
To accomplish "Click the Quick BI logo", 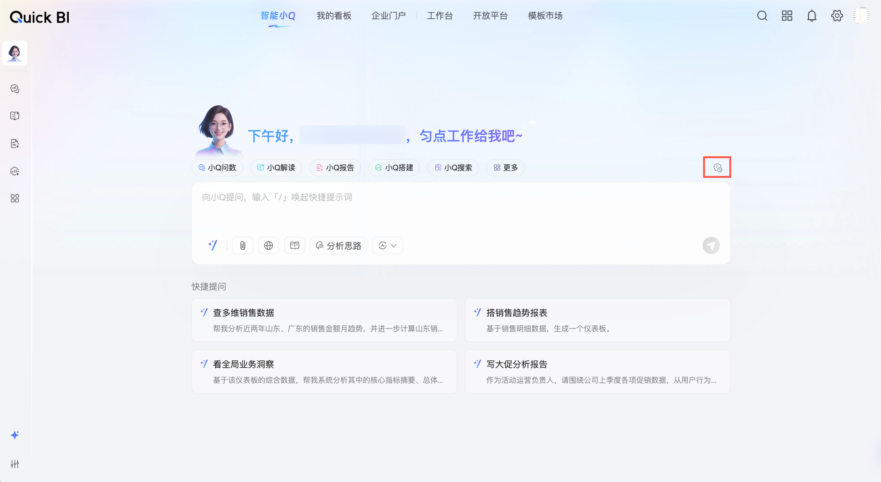I will [x=40, y=17].
